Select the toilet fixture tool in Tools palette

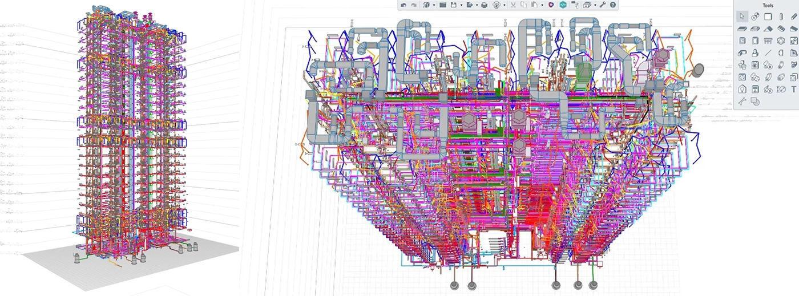pyautogui.click(x=741, y=65)
